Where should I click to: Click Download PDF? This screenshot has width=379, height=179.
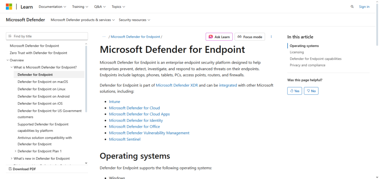(x=24, y=169)
